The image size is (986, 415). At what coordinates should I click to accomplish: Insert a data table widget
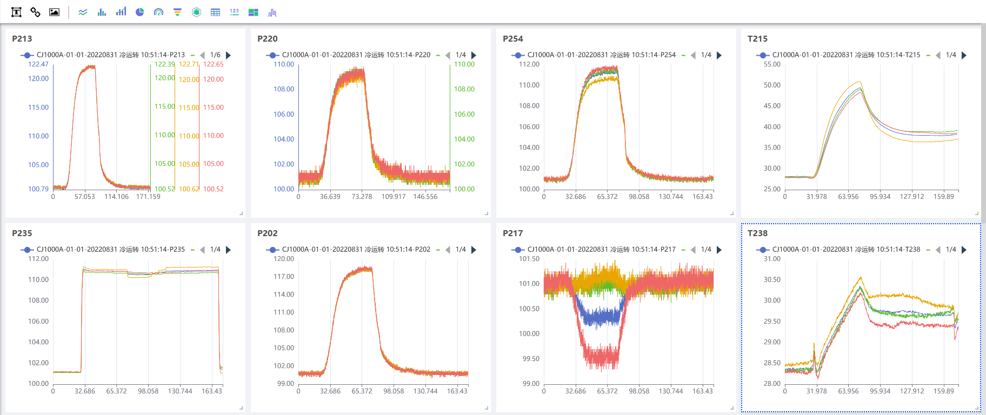215,12
